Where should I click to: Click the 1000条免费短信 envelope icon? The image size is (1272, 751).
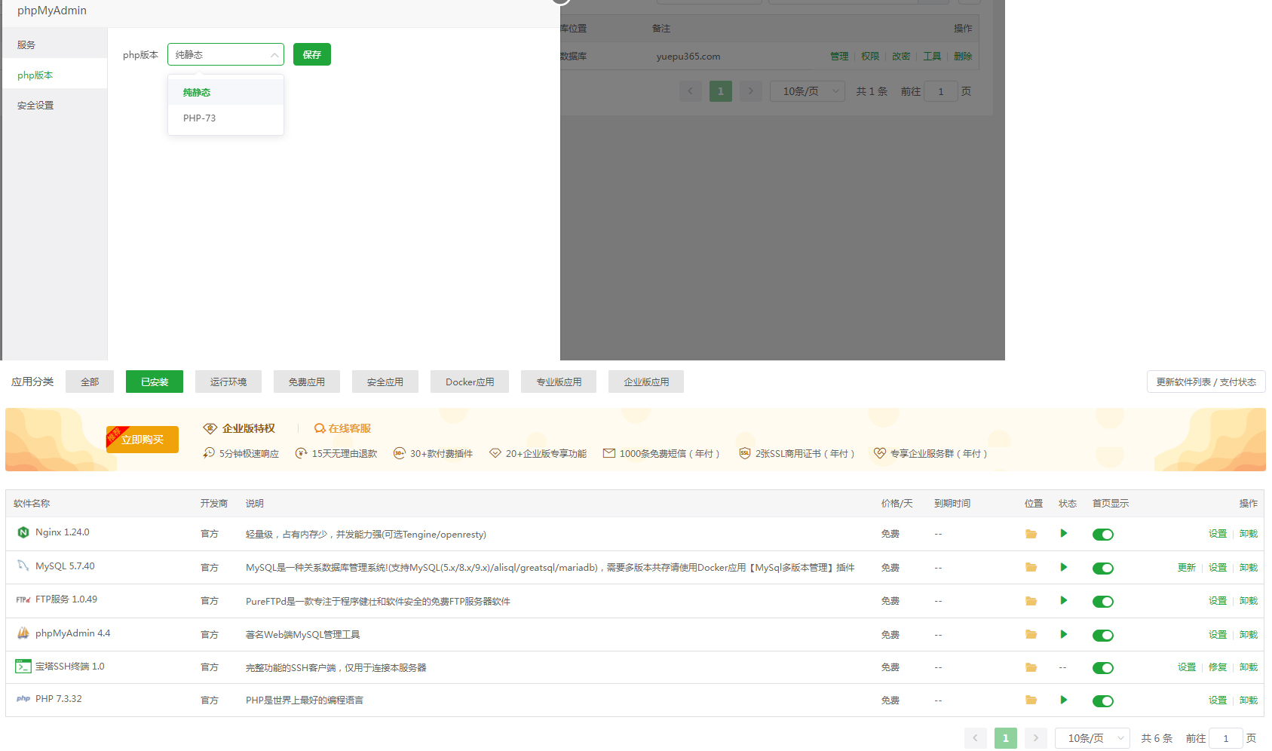(609, 453)
